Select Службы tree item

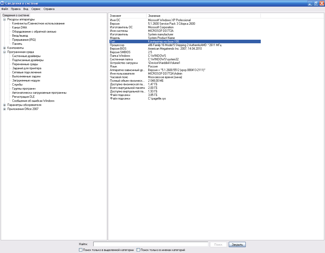[x=17, y=85]
